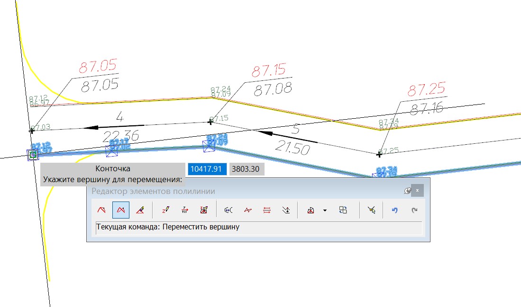Click the redo arrow button
This screenshot has width=521, height=307.
coord(414,210)
